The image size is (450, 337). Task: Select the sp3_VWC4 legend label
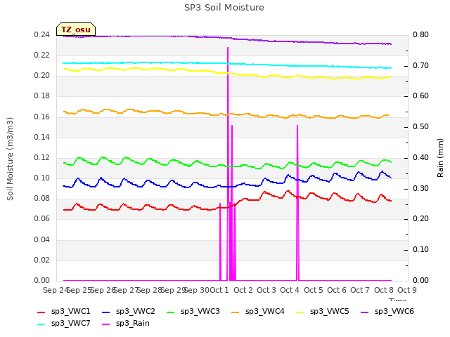coord(265,312)
